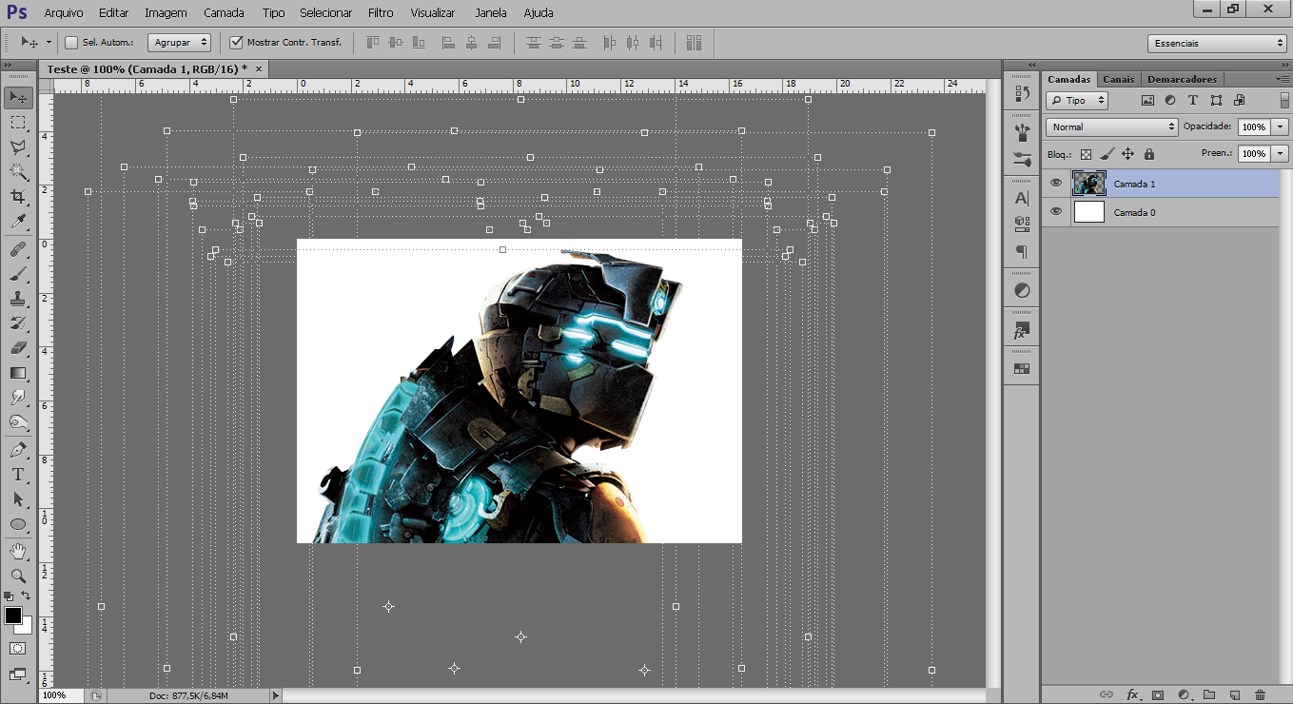Screen dimensions: 1293x704
Task: Open the Character panel icon
Action: pos(1022,198)
